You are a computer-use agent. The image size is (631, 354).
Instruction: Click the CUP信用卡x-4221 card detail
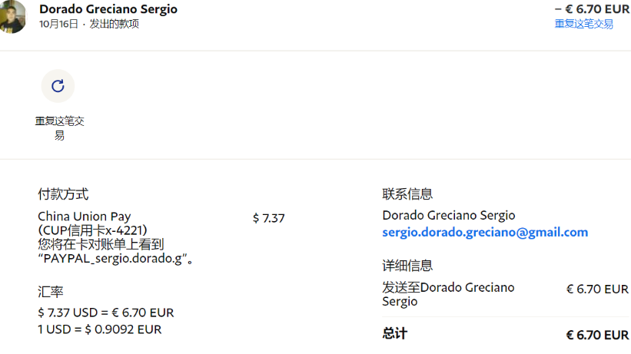pyautogui.click(x=92, y=230)
